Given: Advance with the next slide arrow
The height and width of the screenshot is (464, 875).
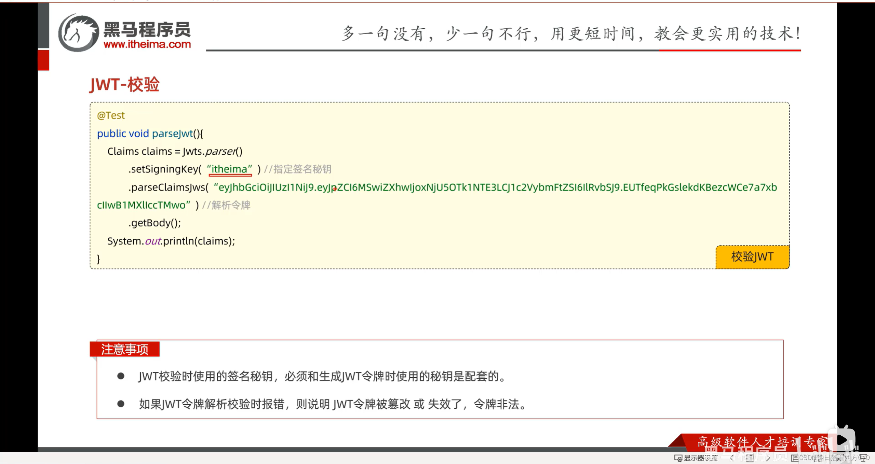Looking at the screenshot, I should coord(768,458).
